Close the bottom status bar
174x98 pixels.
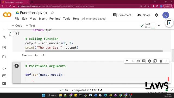[x=172, y=90]
